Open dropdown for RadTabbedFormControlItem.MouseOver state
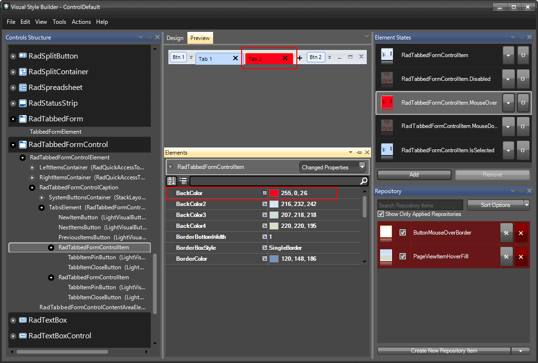The height and width of the screenshot is (363, 538). [x=509, y=103]
